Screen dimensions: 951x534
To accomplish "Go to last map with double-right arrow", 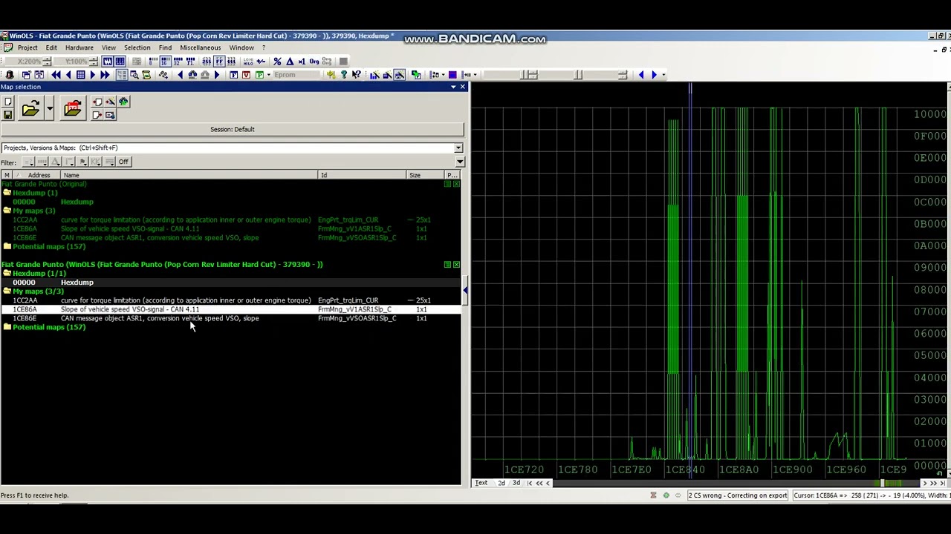I will click(105, 75).
